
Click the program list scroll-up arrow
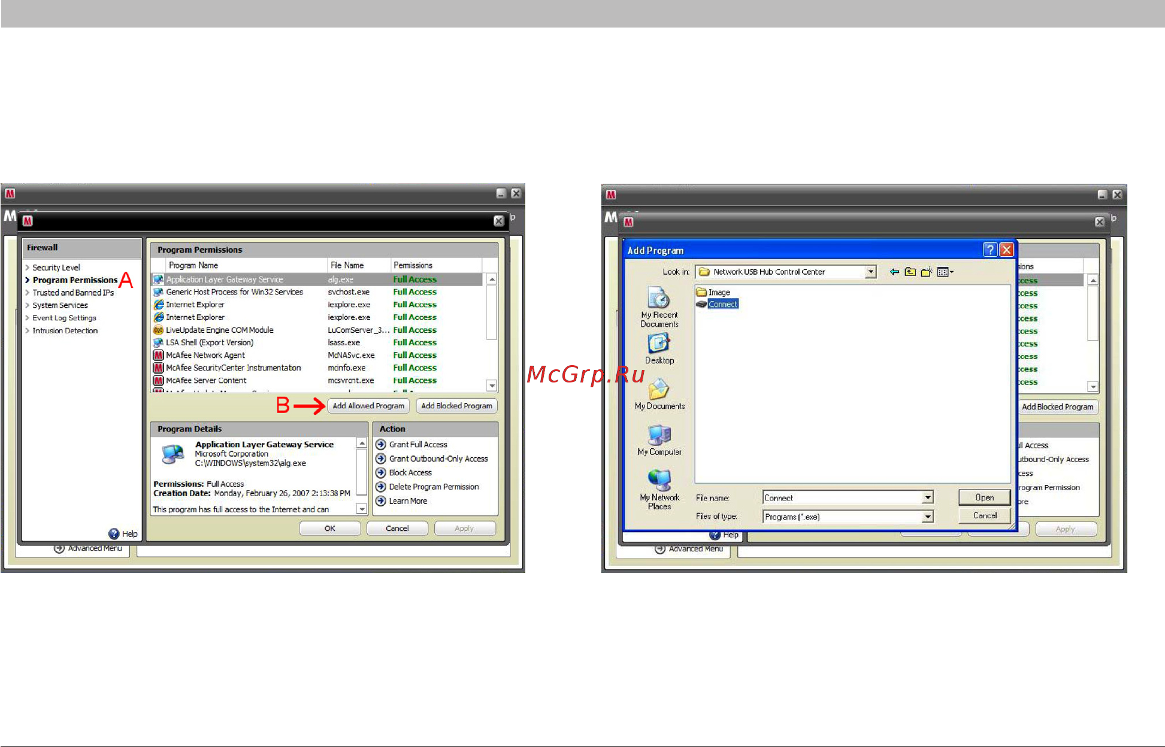tap(492, 280)
